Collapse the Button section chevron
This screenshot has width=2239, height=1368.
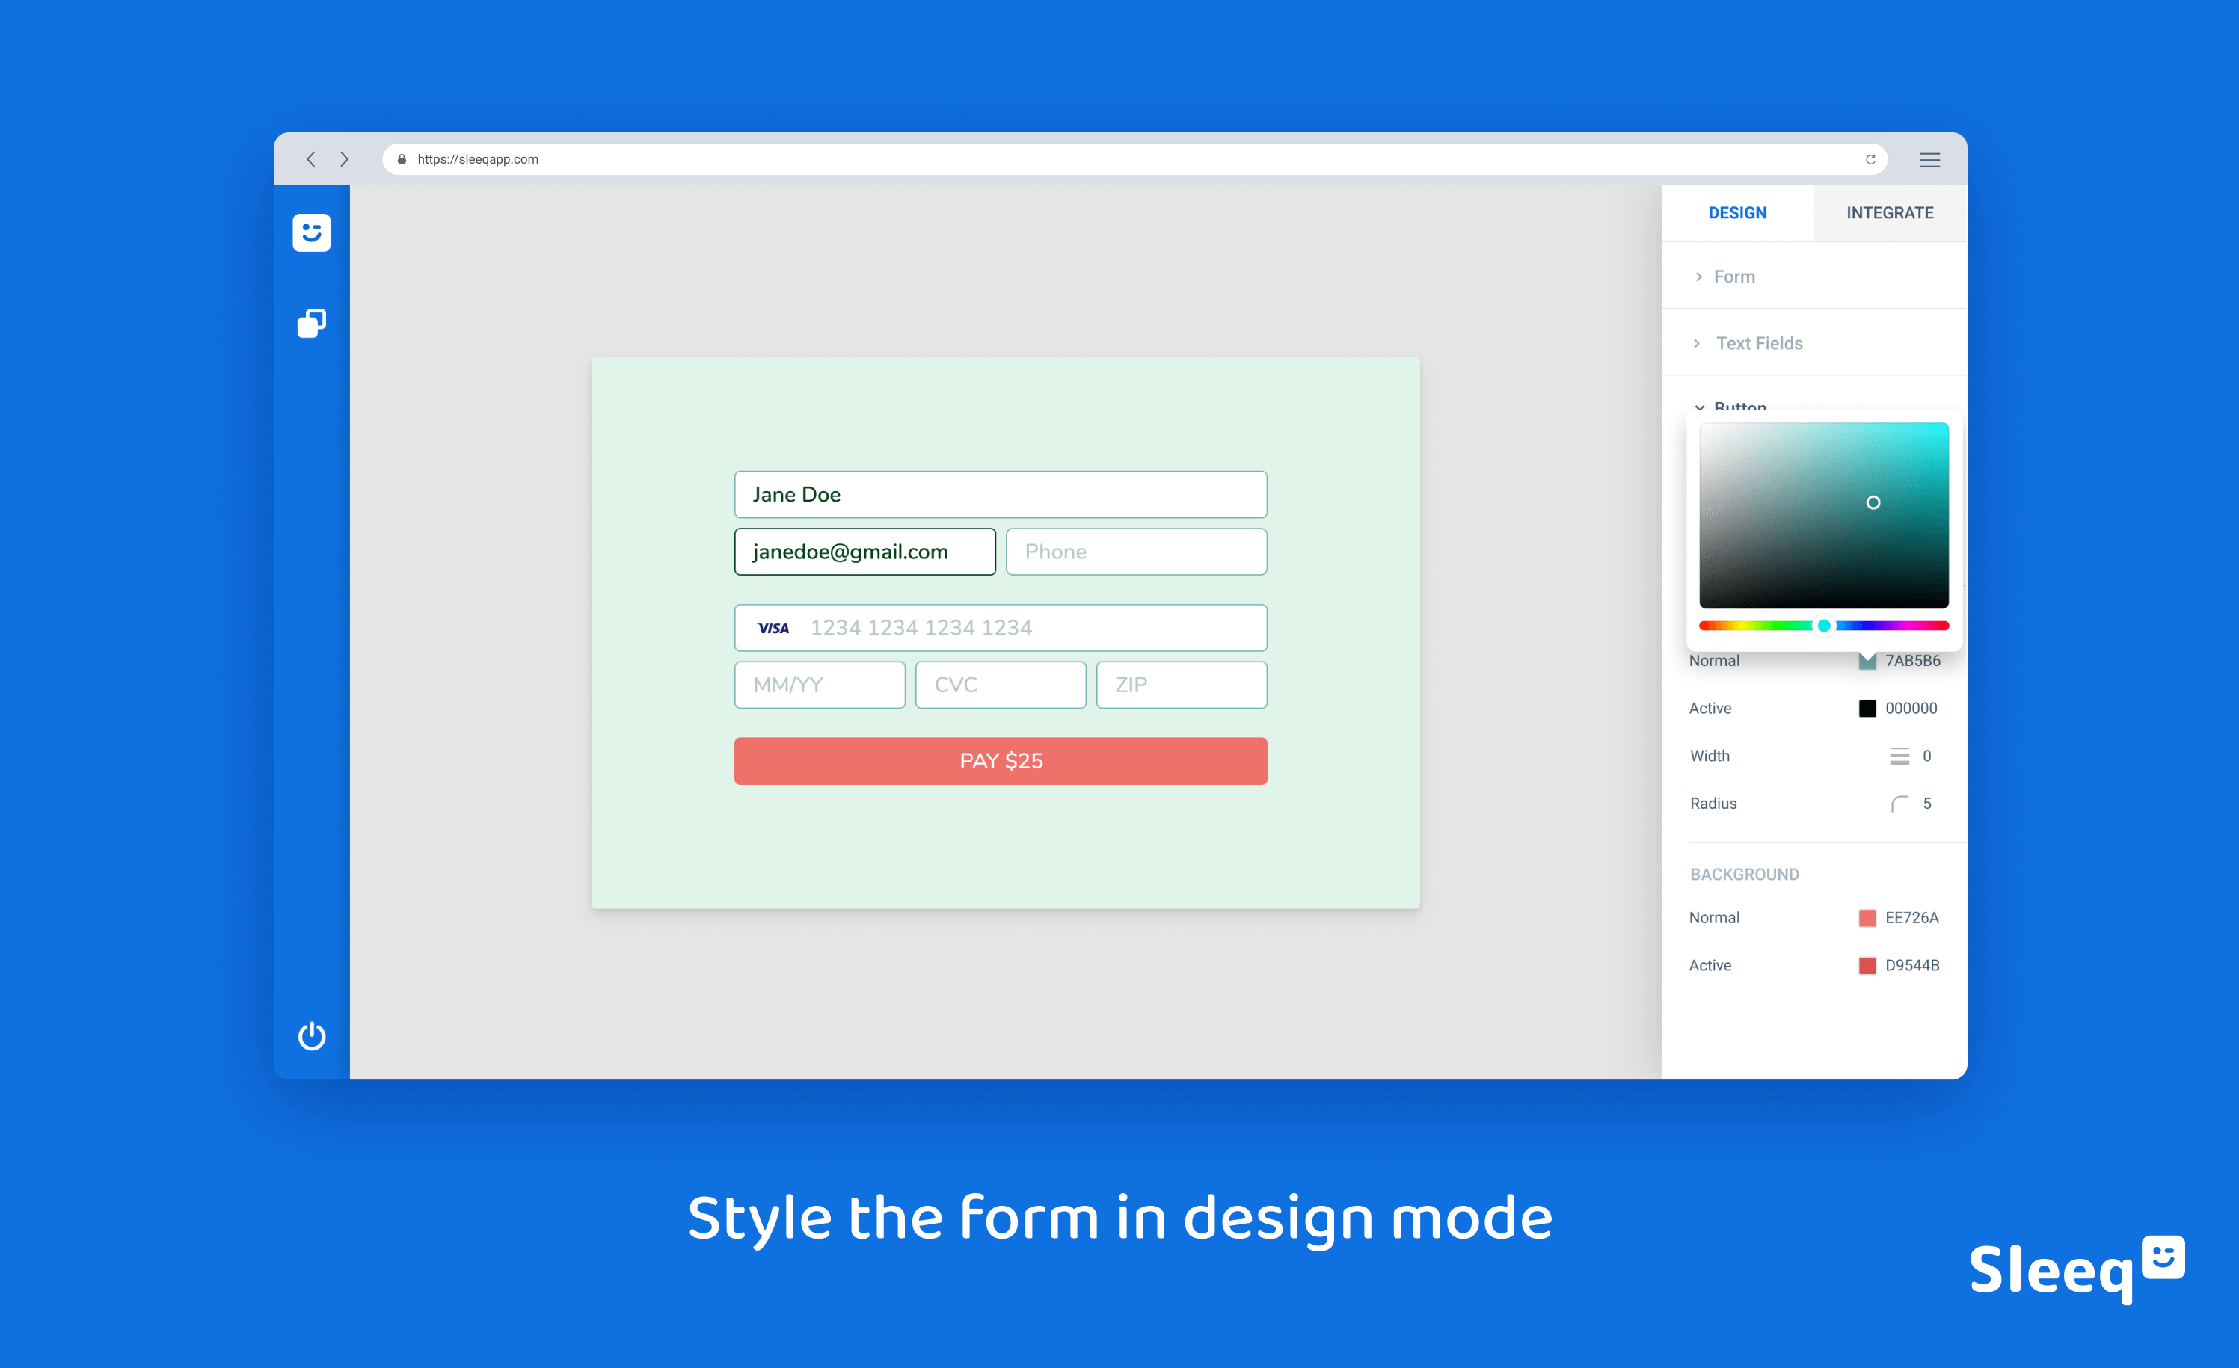(1698, 406)
